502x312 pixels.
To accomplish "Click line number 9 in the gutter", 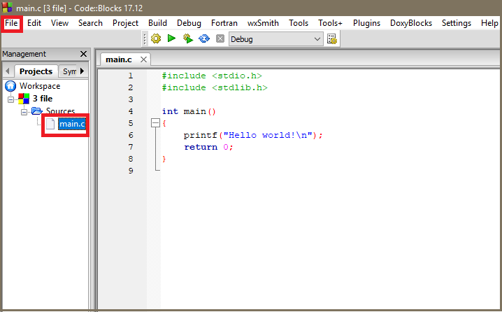I will 130,171.
